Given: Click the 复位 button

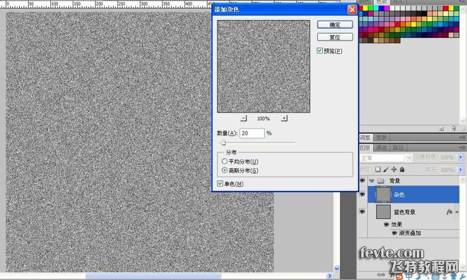Looking at the screenshot, I should (x=335, y=37).
